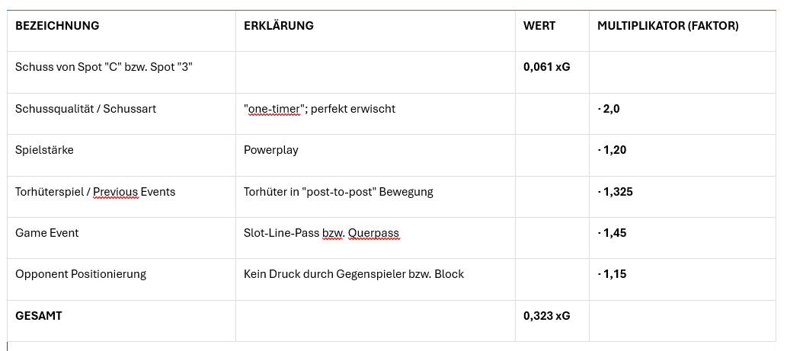Image resolution: width=787 pixels, height=351 pixels.
Task: Click the Opponent Positionierung cell
Action: coord(81,274)
